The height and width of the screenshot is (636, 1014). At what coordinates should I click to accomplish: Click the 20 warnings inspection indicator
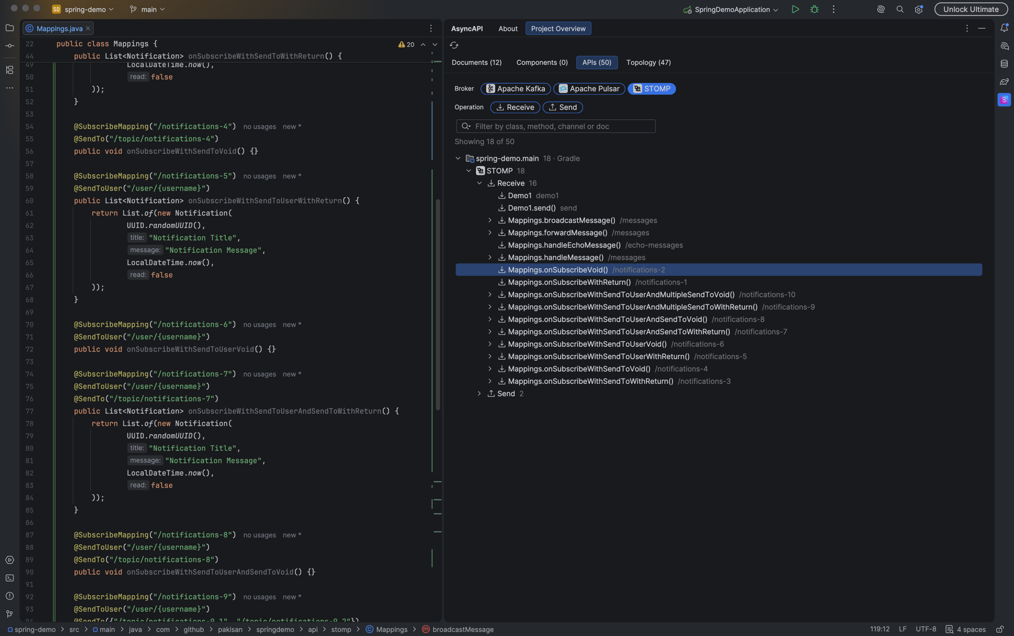coord(406,44)
